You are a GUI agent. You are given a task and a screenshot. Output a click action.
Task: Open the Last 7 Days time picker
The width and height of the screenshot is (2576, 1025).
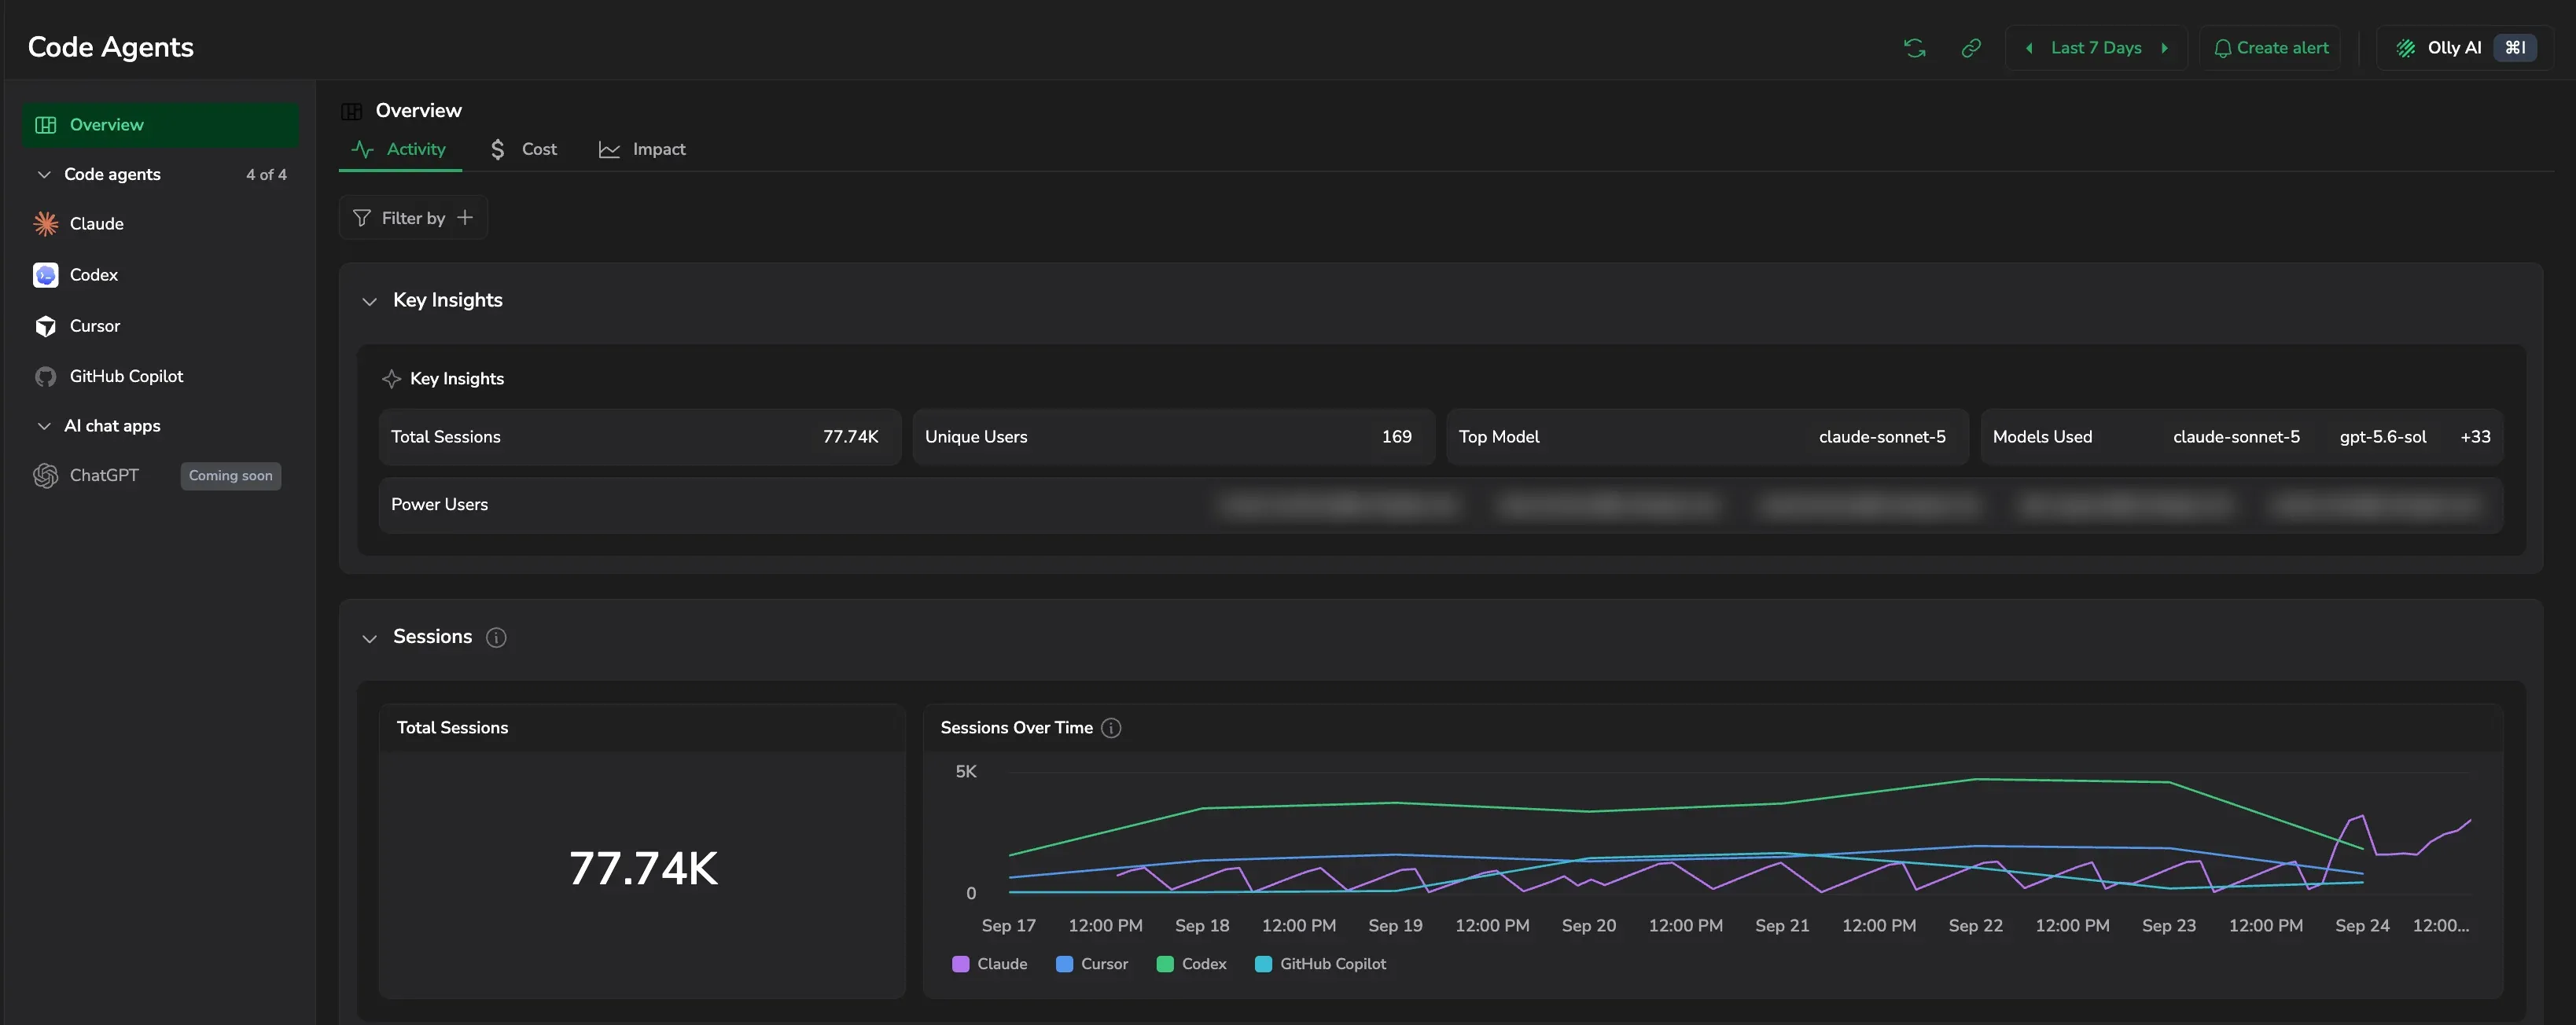pyautogui.click(x=2096, y=48)
